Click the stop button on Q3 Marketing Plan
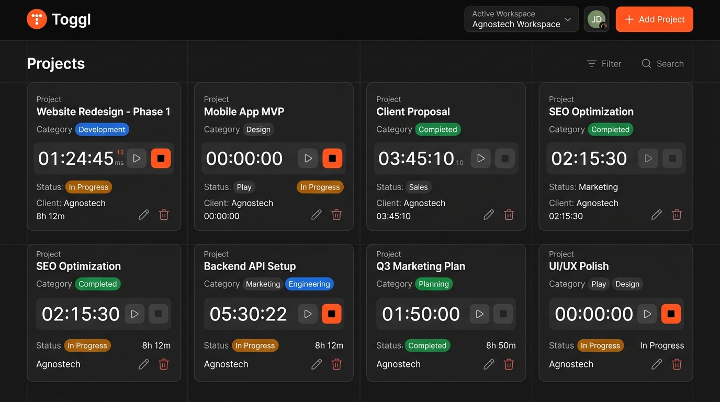The width and height of the screenshot is (720, 402). coord(503,314)
